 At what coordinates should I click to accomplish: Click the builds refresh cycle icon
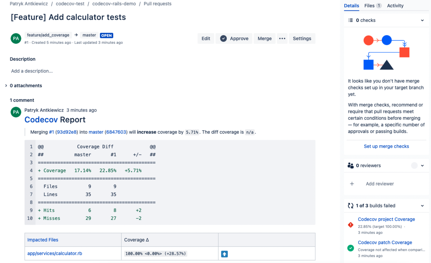[x=351, y=206]
